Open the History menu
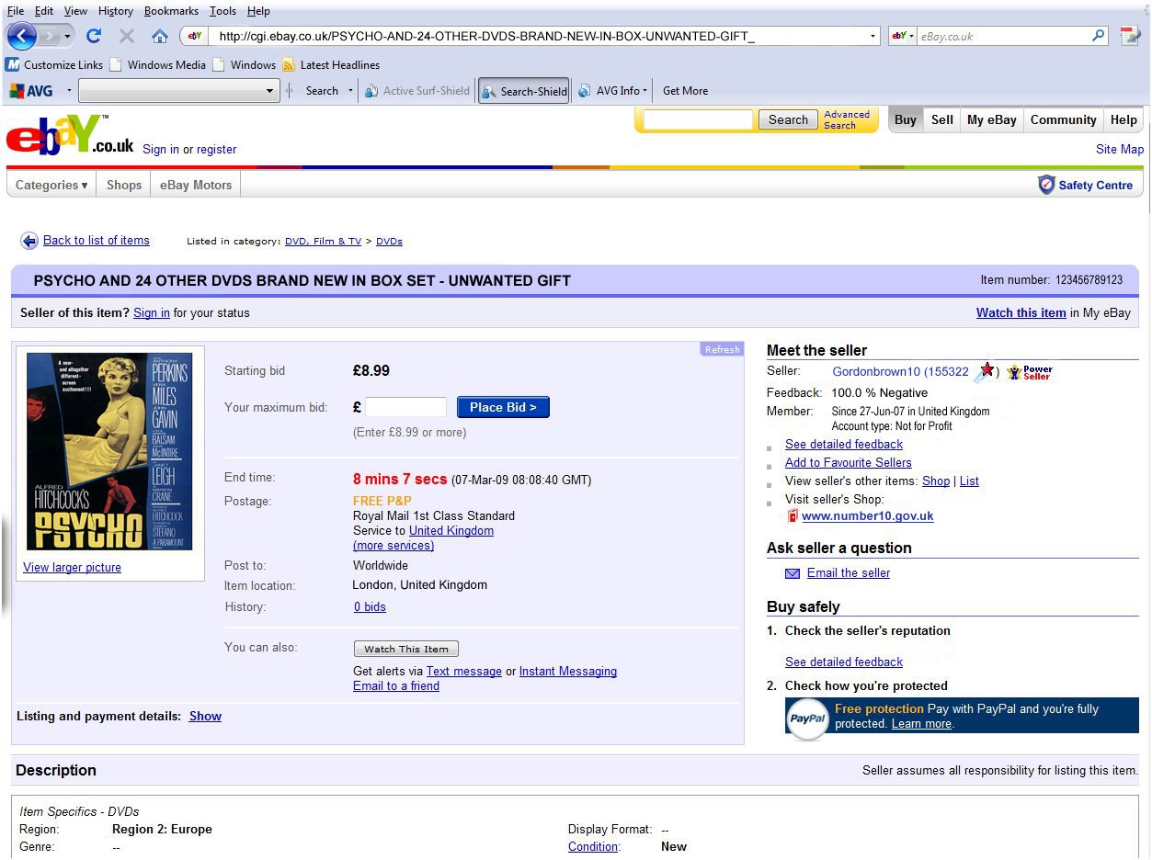Screen dimensions: 1152x860 point(115,11)
